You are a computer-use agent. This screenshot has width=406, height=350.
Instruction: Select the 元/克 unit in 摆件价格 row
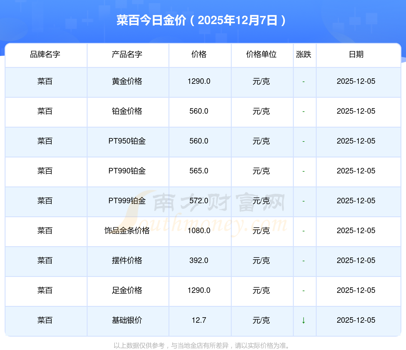tap(261, 260)
